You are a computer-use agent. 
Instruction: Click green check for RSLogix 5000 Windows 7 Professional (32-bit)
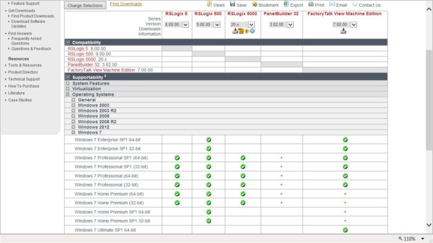(x=243, y=185)
